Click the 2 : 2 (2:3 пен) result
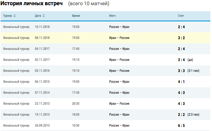Image resolution: width=212 pixels, height=131 pixels. (x=189, y=115)
